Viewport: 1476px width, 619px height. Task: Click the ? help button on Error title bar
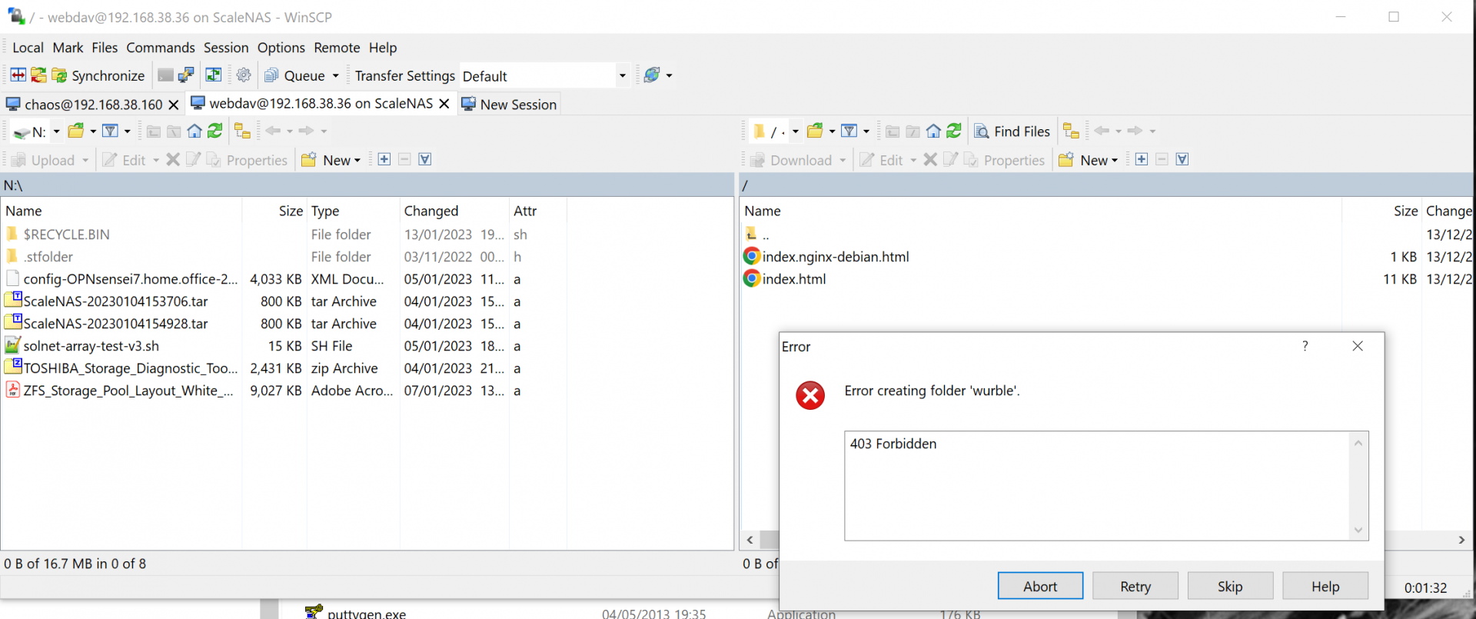[x=1305, y=346]
